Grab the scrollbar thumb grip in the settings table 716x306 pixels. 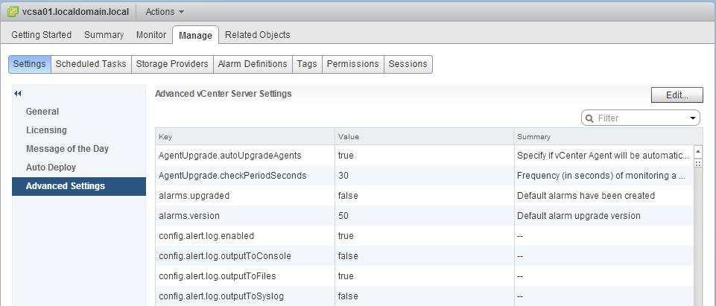698,163
